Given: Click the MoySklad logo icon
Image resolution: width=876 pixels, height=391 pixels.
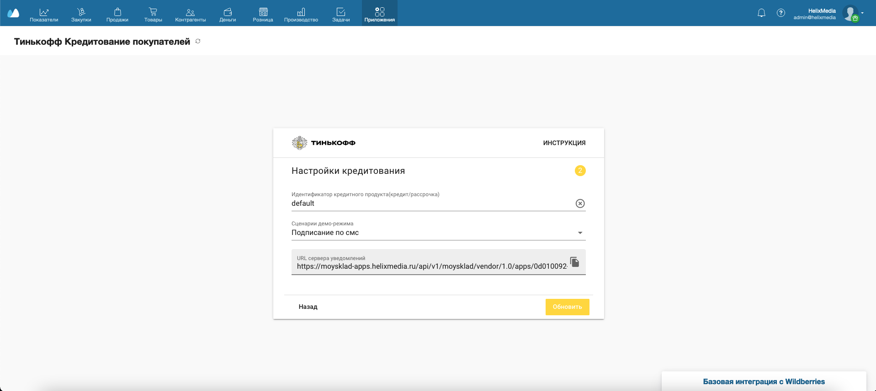Looking at the screenshot, I should tap(13, 13).
